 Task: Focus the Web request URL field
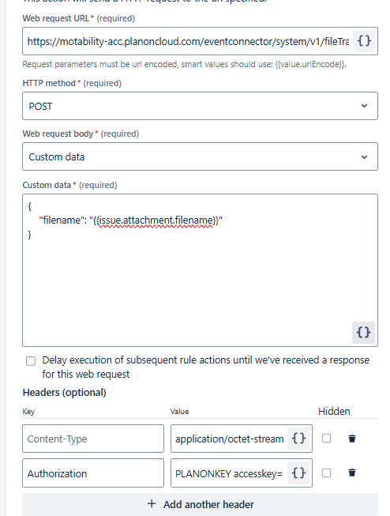tap(187, 41)
